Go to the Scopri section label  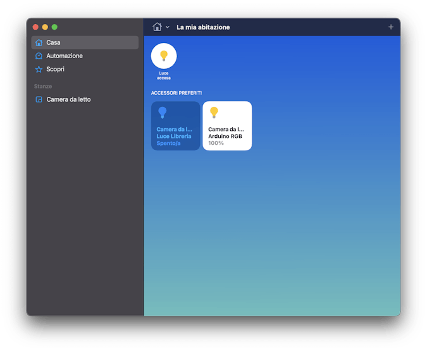point(56,70)
